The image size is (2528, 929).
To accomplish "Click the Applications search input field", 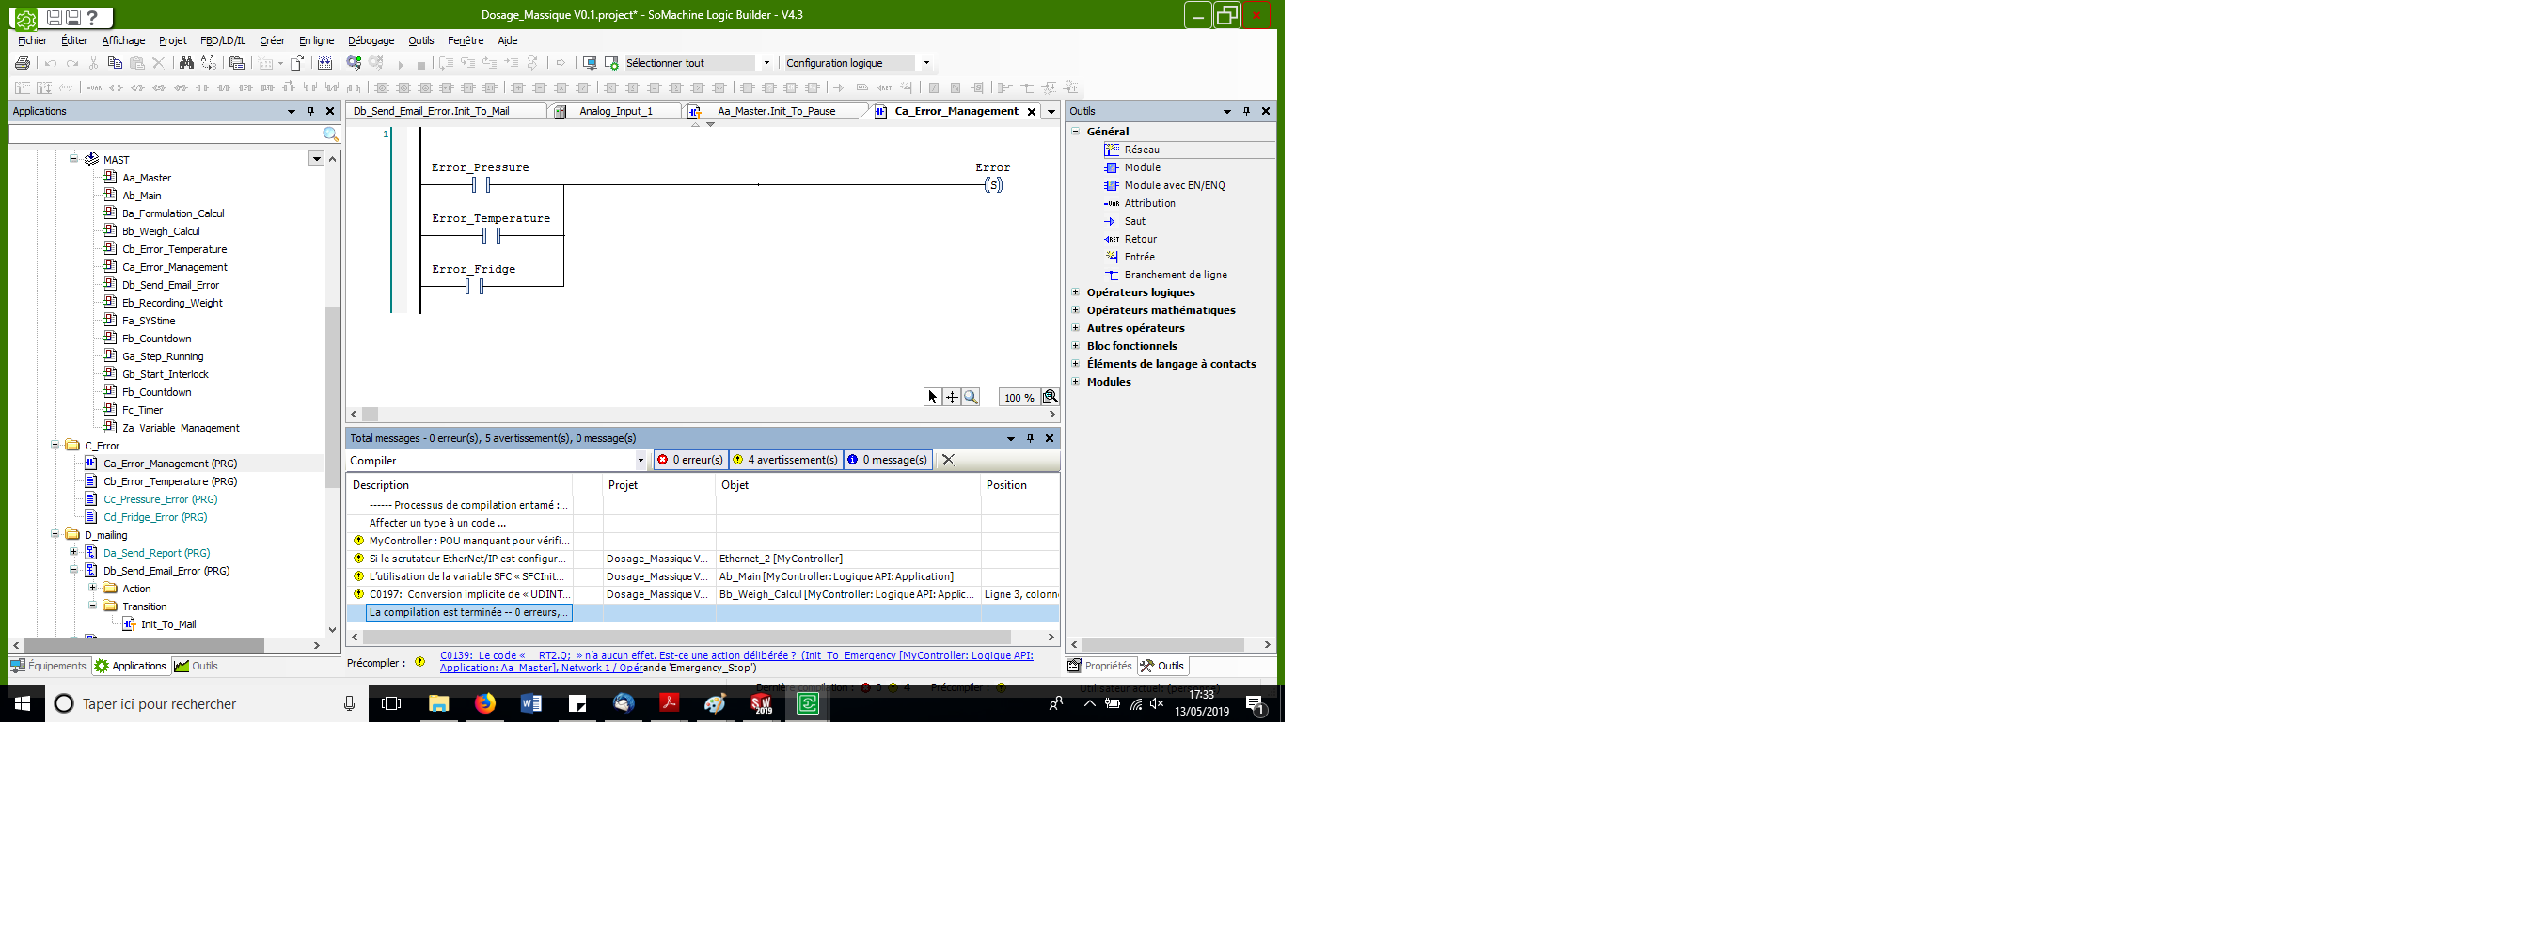I will [x=165, y=134].
